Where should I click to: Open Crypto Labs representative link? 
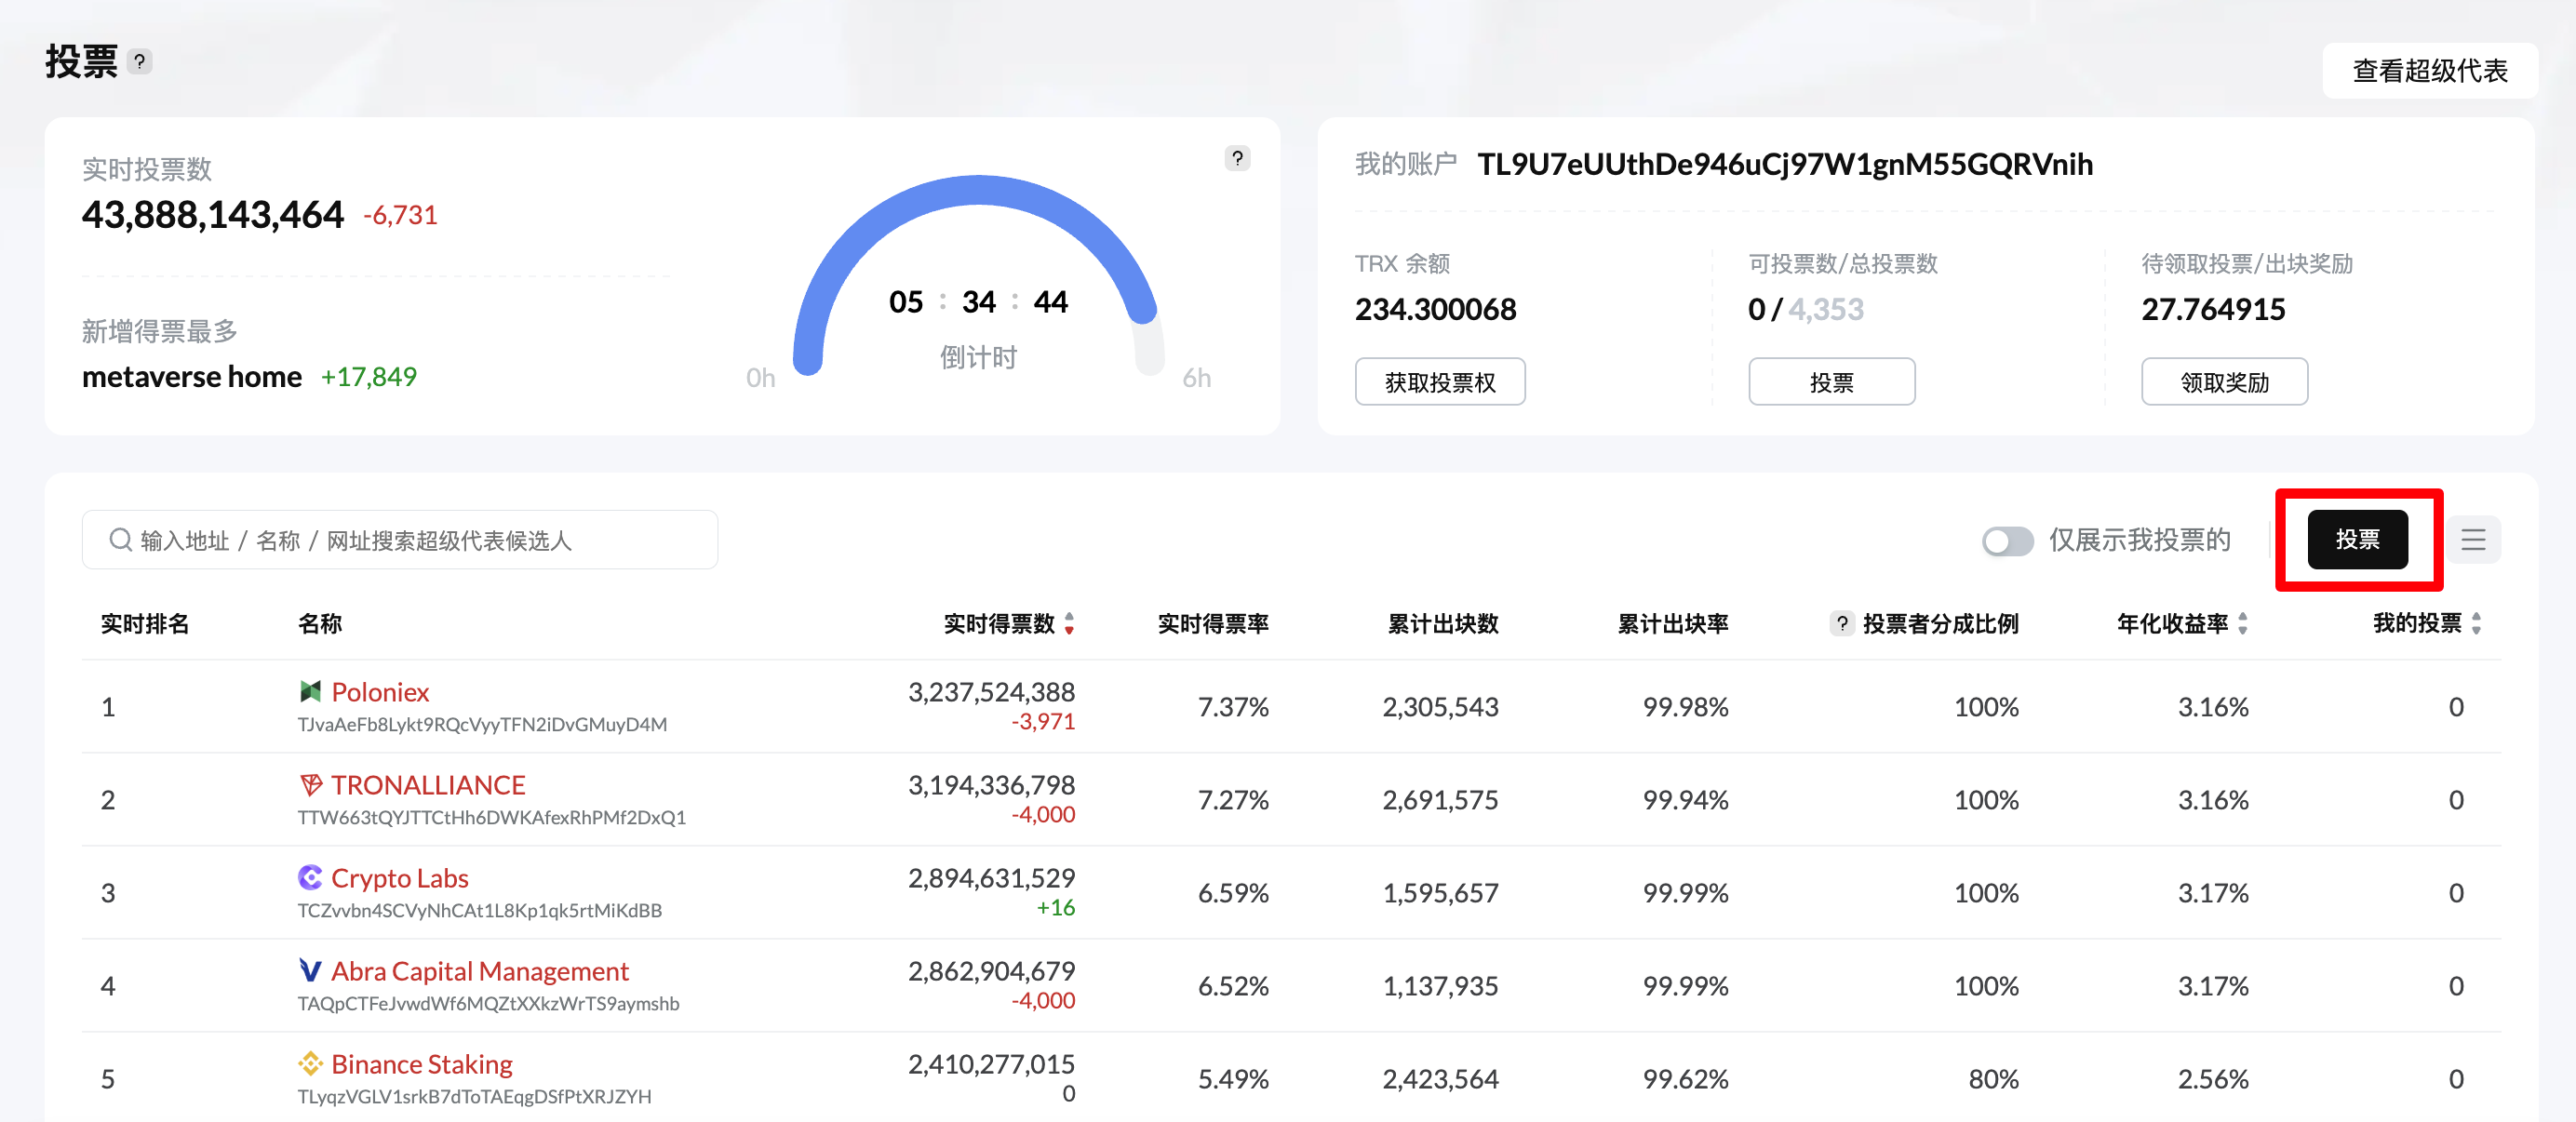[x=400, y=878]
